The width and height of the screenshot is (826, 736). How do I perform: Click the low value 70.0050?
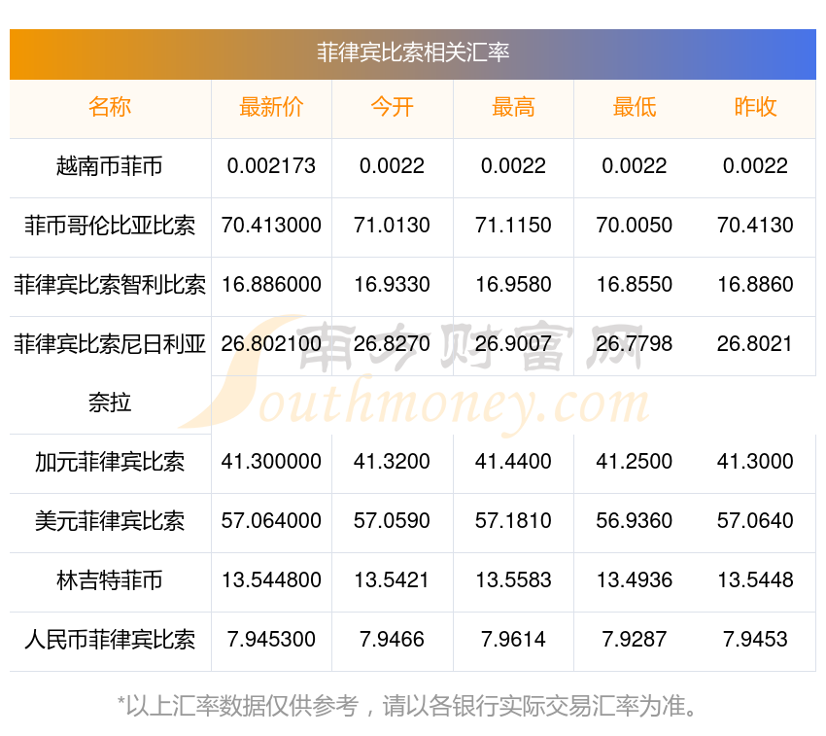[x=635, y=226]
